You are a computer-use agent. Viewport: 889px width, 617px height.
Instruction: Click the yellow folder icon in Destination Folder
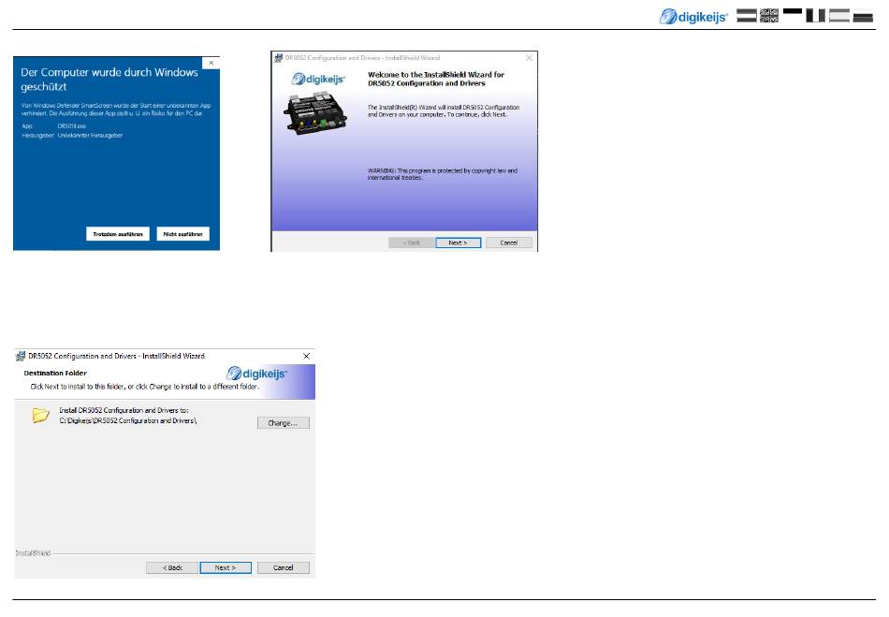click(x=40, y=416)
